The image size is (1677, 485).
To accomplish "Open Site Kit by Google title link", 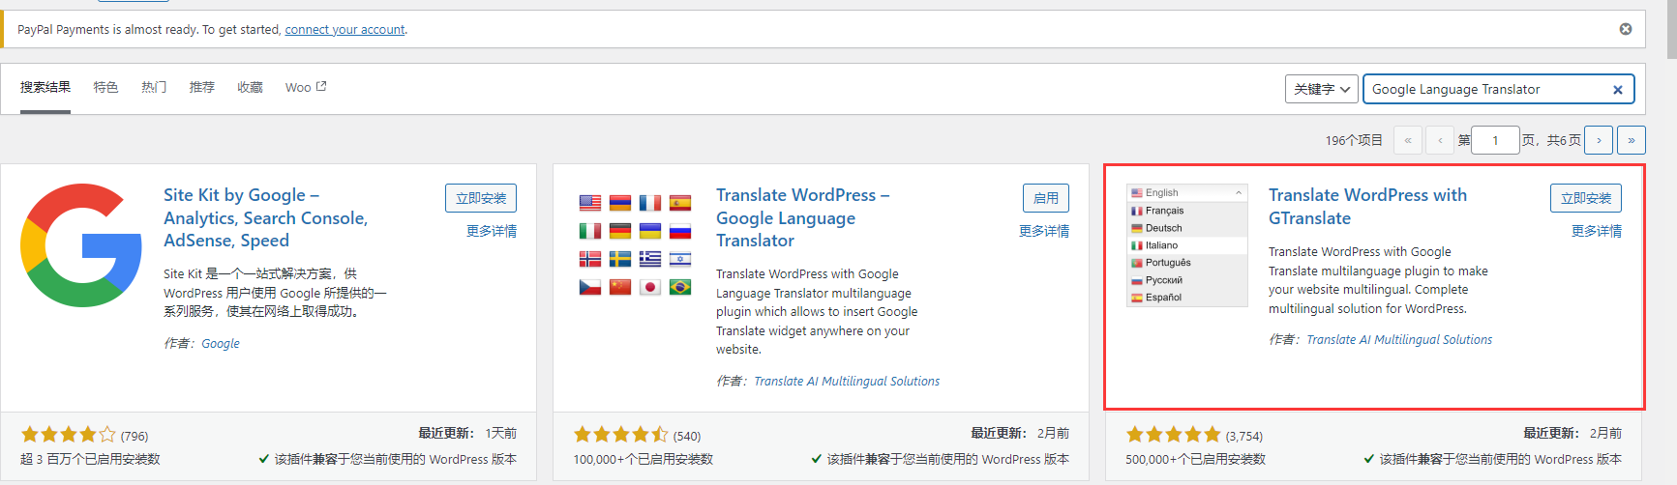I will coord(265,217).
